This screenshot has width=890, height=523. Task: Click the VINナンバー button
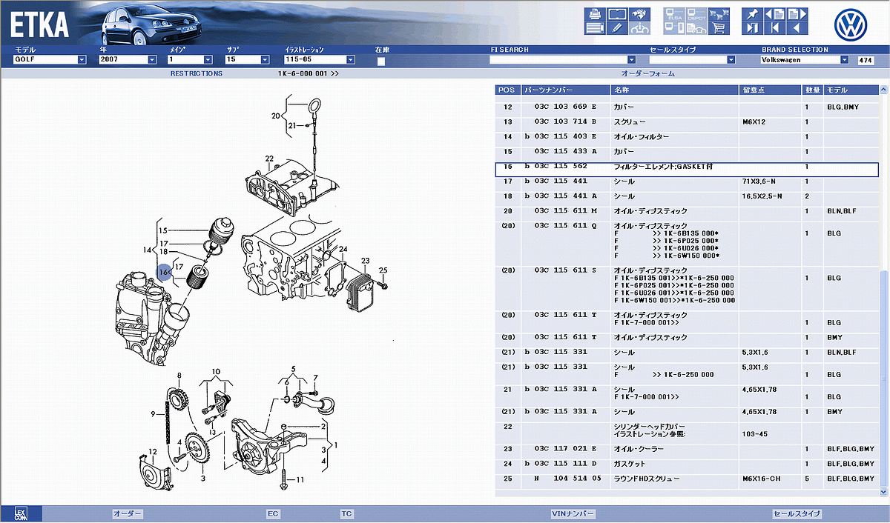(x=573, y=513)
